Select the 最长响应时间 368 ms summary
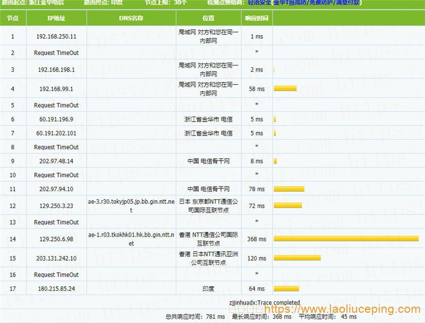 point(262,317)
